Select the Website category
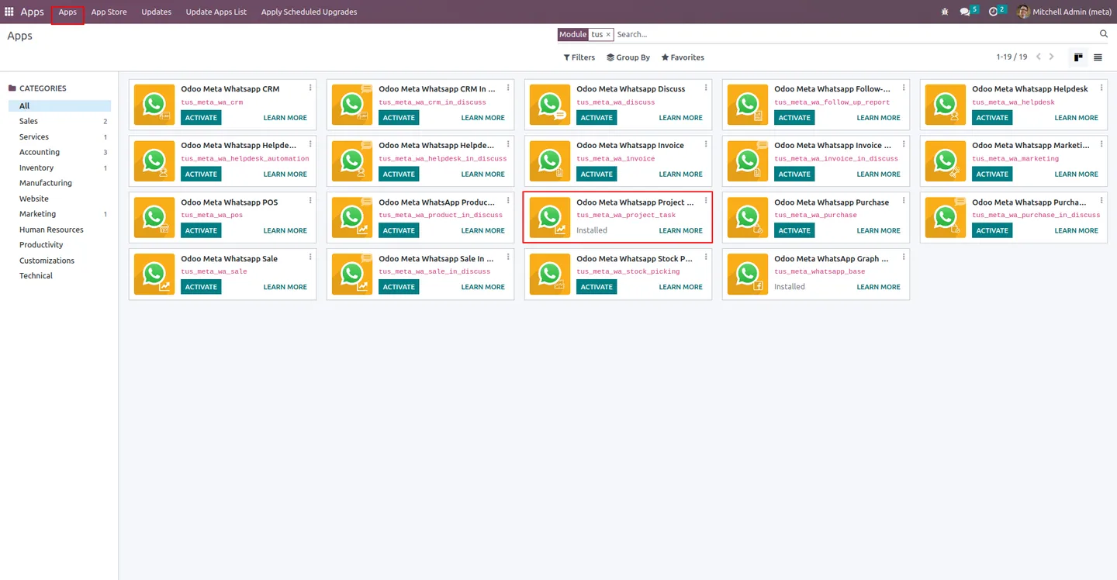 [x=60, y=199]
